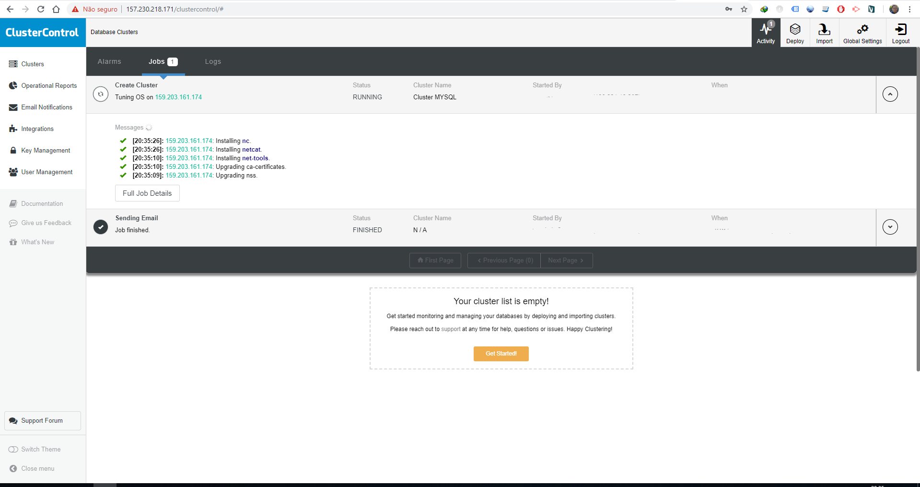Open the Import cluster icon
This screenshot has height=487, width=920.
pyautogui.click(x=824, y=32)
